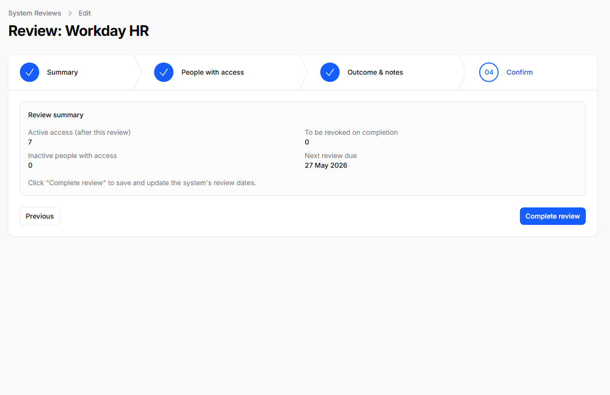Image resolution: width=610 pixels, height=395 pixels.
Task: Click the Summary step checkmark icon
Action: (x=30, y=72)
